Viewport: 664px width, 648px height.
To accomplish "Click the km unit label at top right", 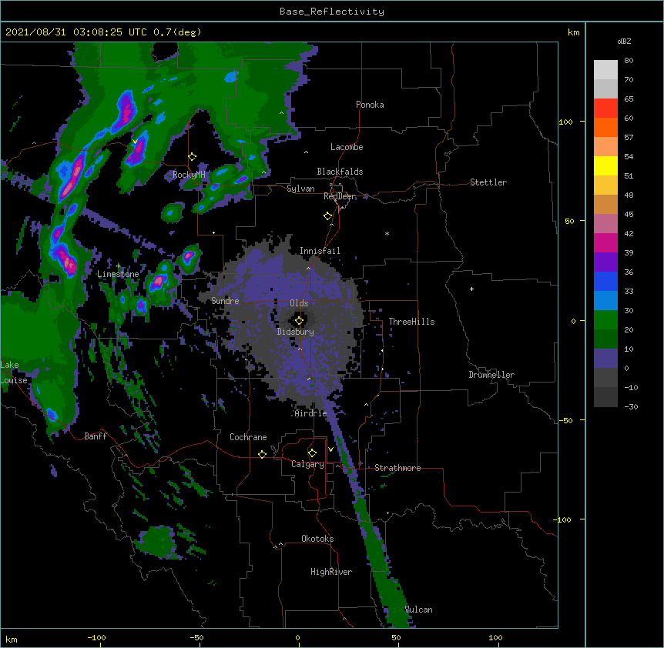I will click(573, 32).
